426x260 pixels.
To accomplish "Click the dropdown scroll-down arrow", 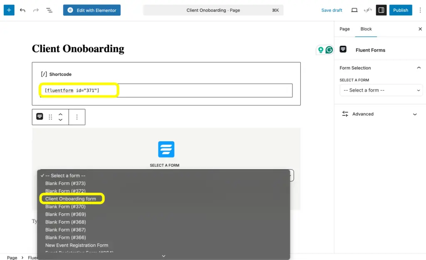I will (x=163, y=256).
